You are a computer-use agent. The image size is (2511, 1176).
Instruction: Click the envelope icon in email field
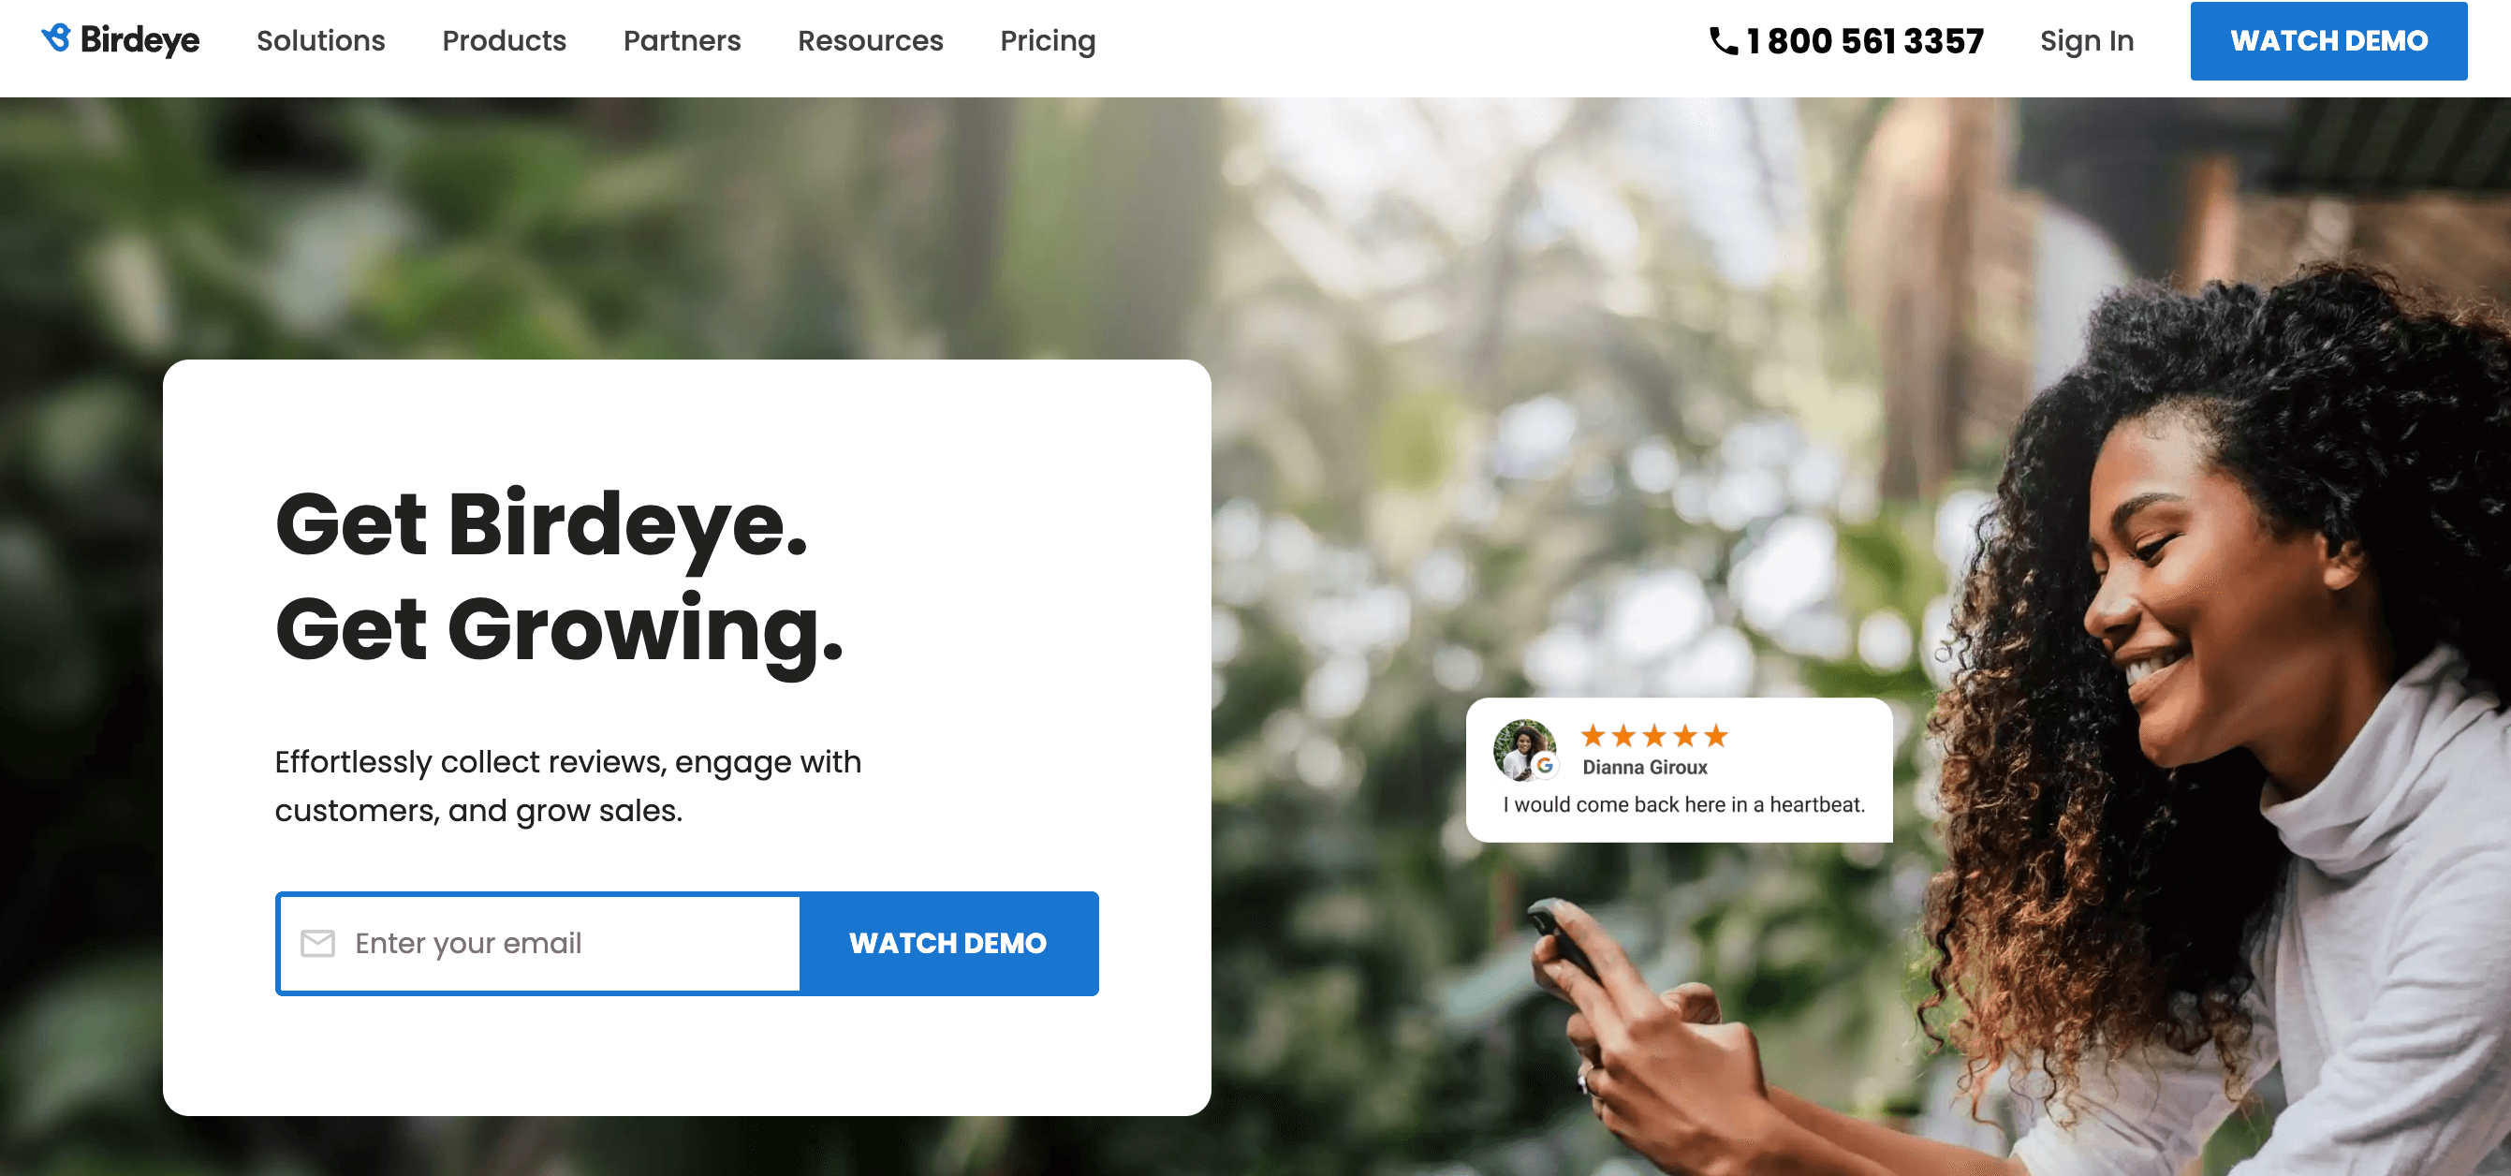[317, 943]
